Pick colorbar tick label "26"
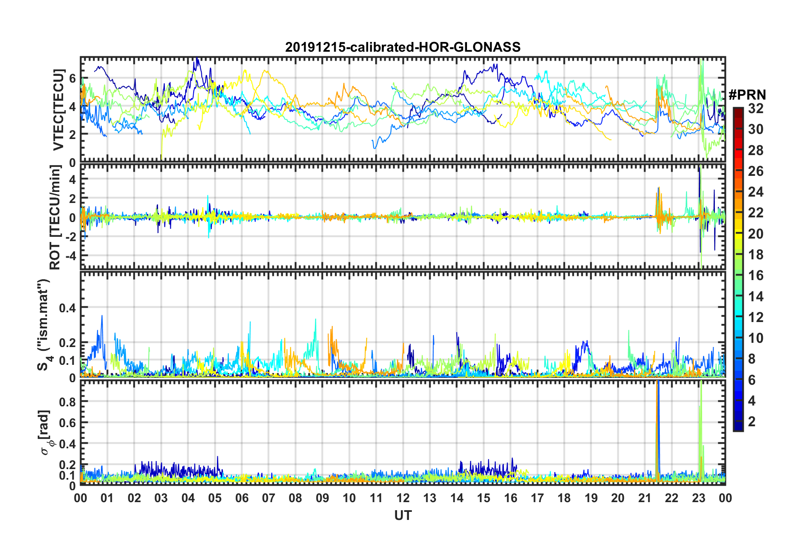Image resolution: width=806 pixels, height=539 pixels. coord(755,171)
